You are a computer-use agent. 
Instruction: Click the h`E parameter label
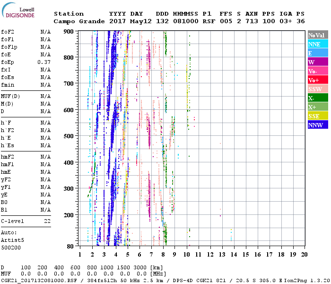tap(6, 138)
